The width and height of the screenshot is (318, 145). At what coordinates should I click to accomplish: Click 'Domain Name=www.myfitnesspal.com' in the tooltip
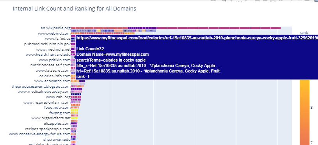pyautogui.click(x=112, y=54)
